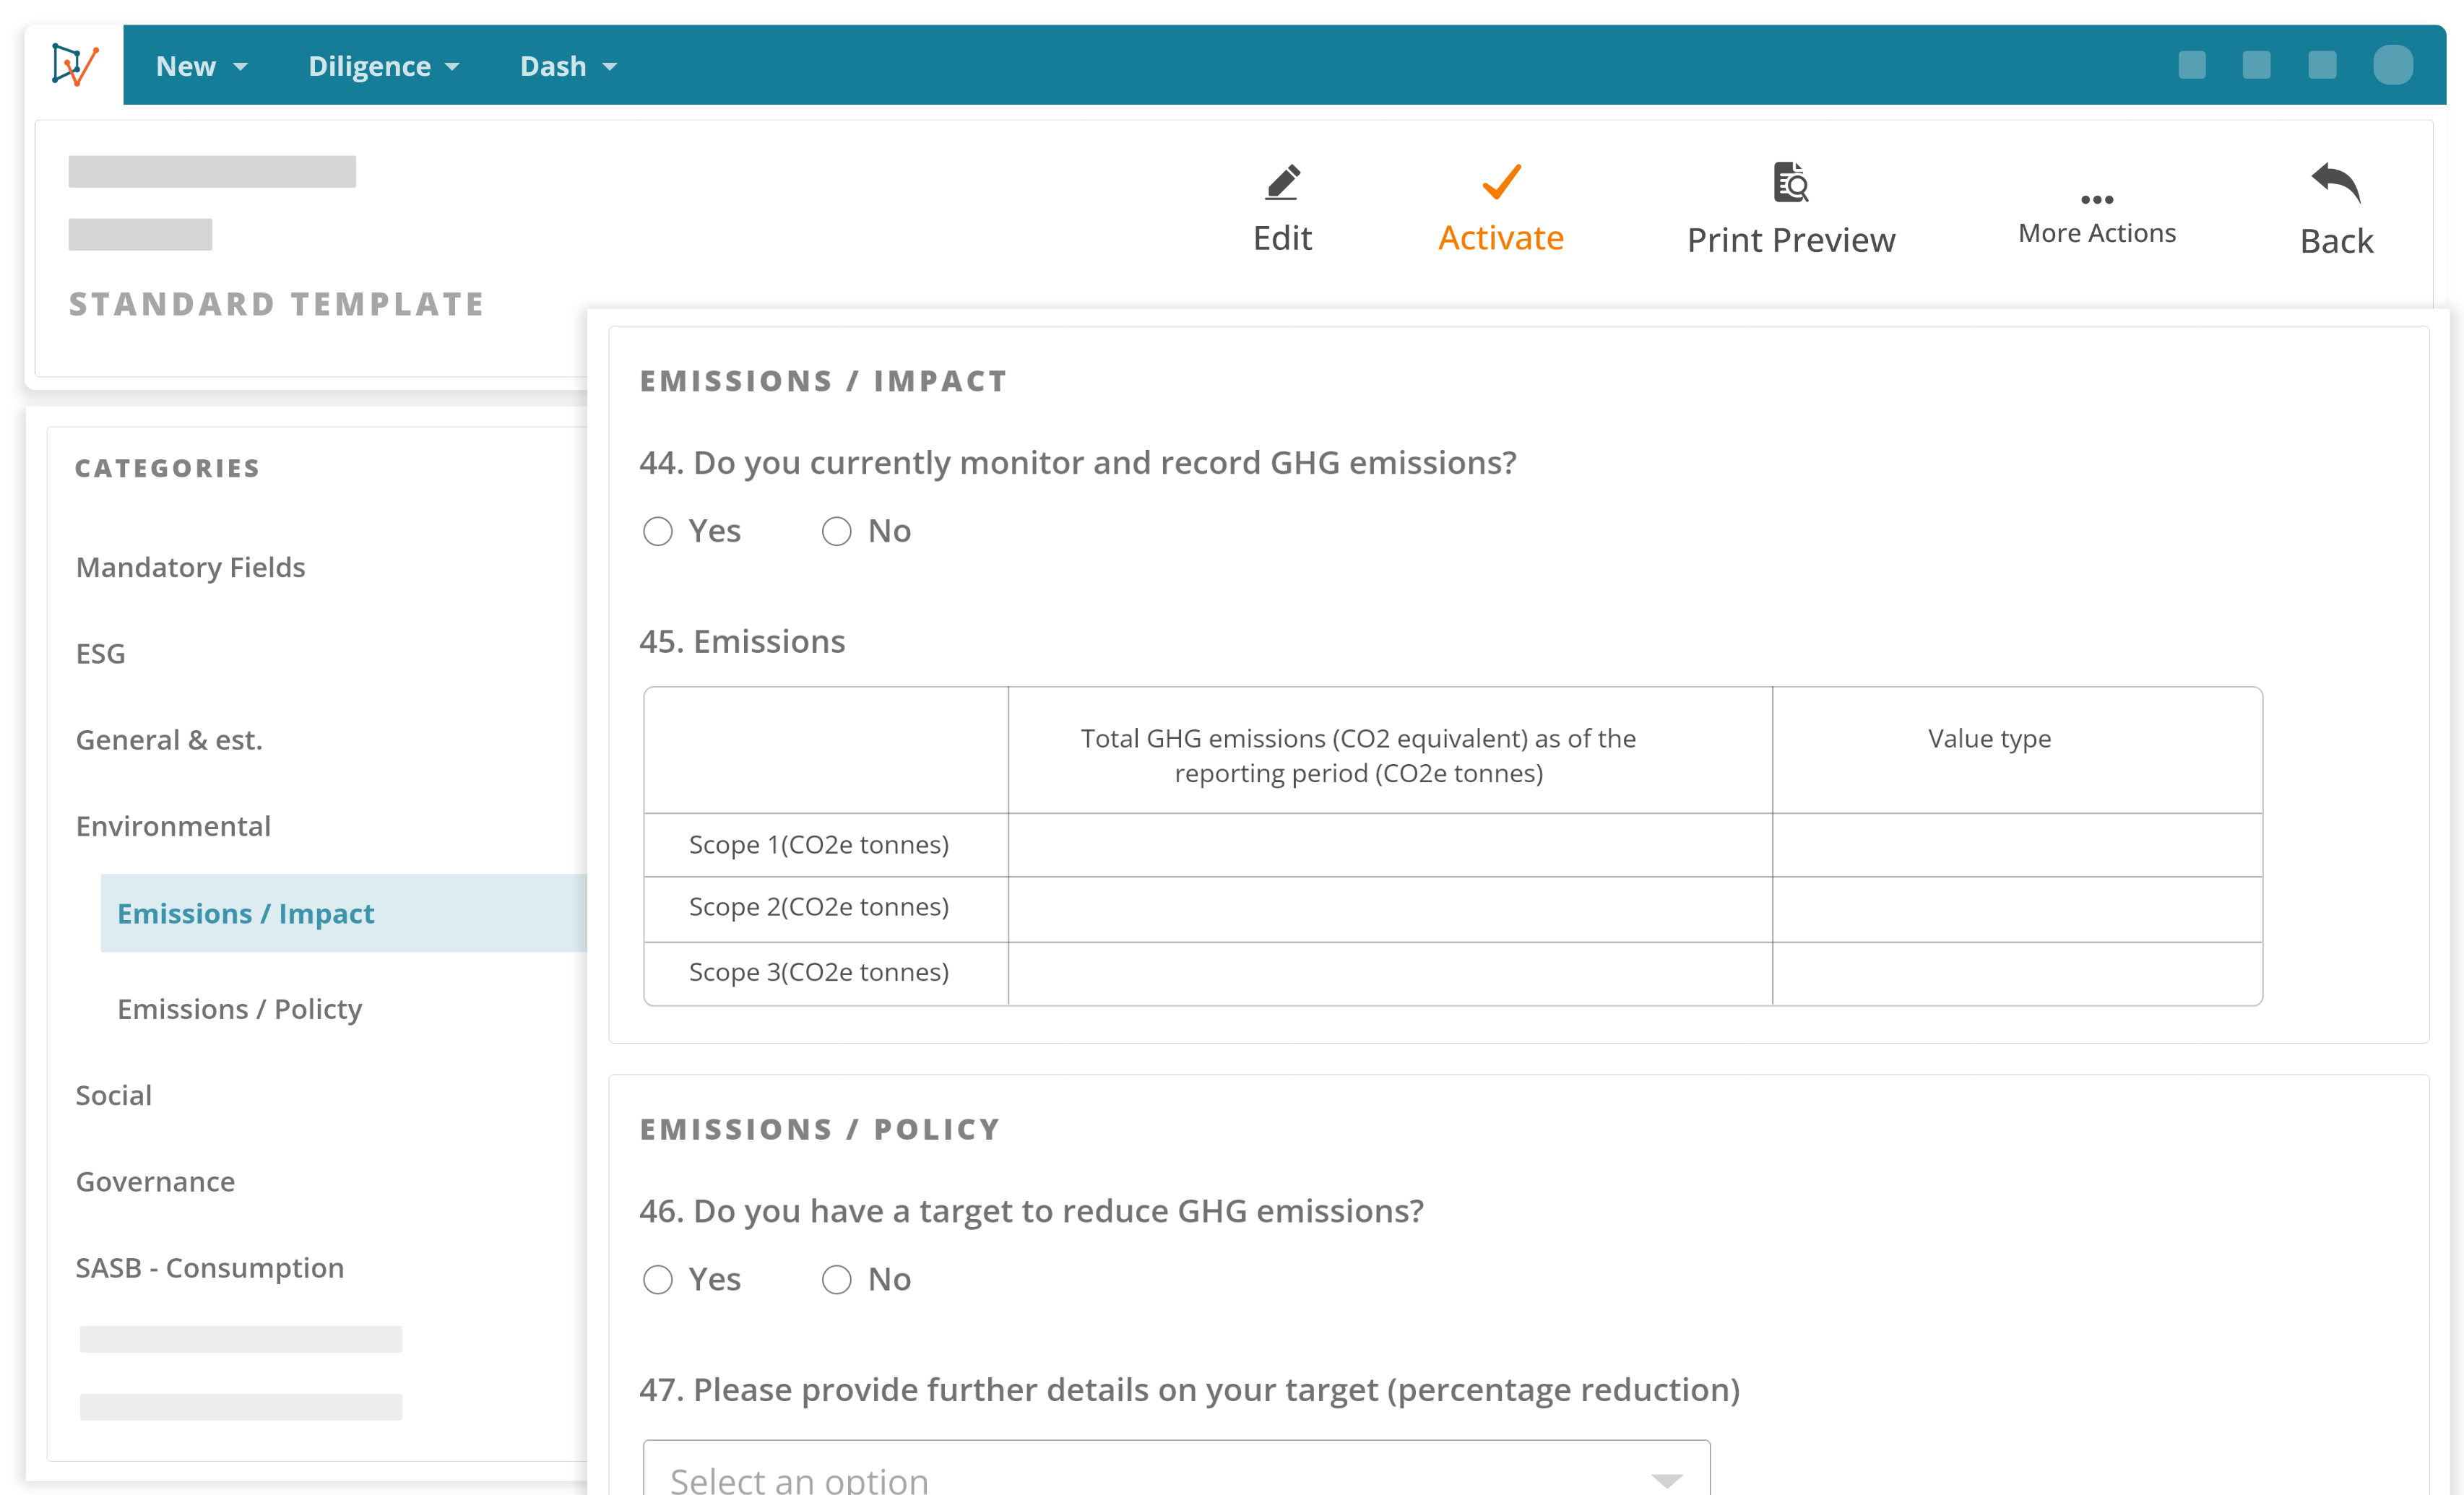Click question '45. Emissions' label
Viewport: 2464px width, 1495px height.
tap(742, 641)
